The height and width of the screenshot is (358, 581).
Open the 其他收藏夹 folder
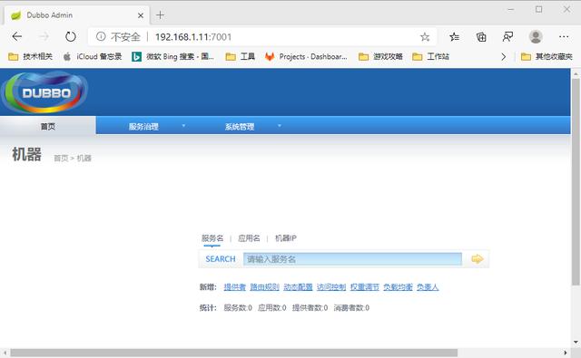click(x=547, y=56)
